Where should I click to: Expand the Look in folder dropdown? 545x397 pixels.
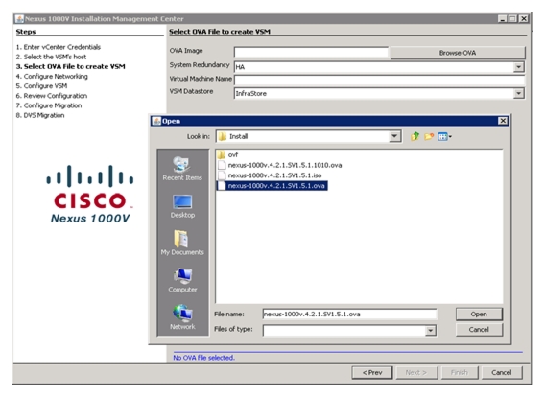click(x=394, y=136)
